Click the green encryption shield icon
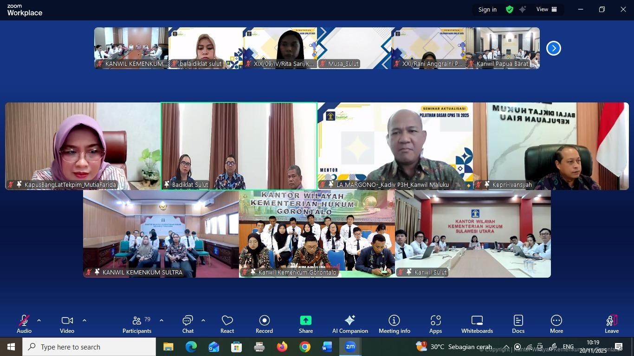Viewport: 634px width, 356px height. click(x=510, y=9)
